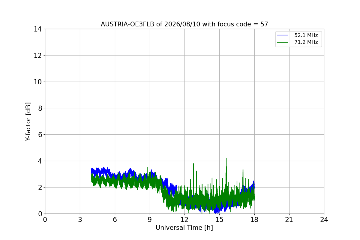
Task: Click the green spike near 12.8 hours
Action: 193,164
